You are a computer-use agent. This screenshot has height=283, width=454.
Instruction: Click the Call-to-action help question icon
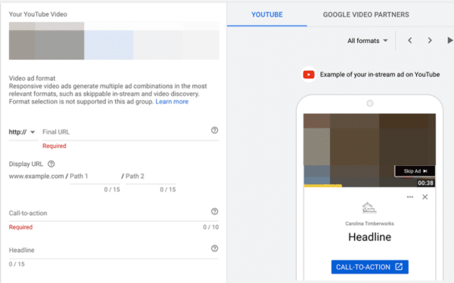click(214, 211)
